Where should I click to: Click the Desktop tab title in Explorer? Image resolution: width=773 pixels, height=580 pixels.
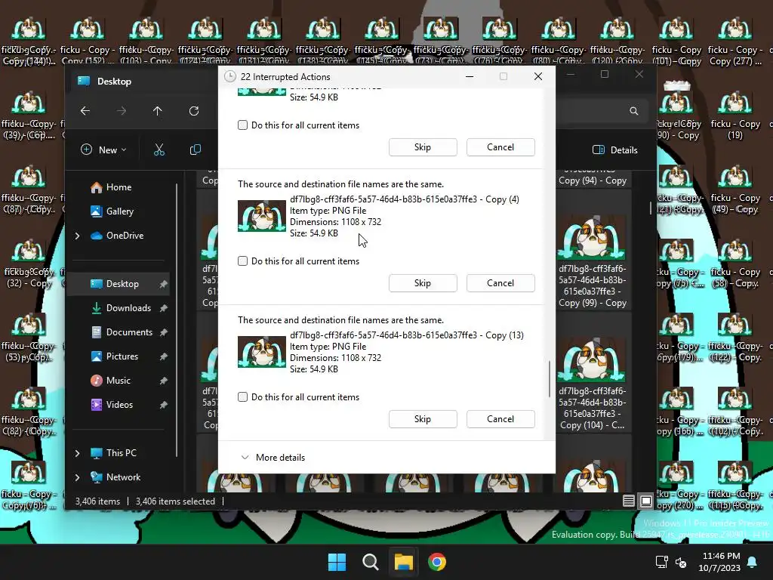click(x=114, y=82)
